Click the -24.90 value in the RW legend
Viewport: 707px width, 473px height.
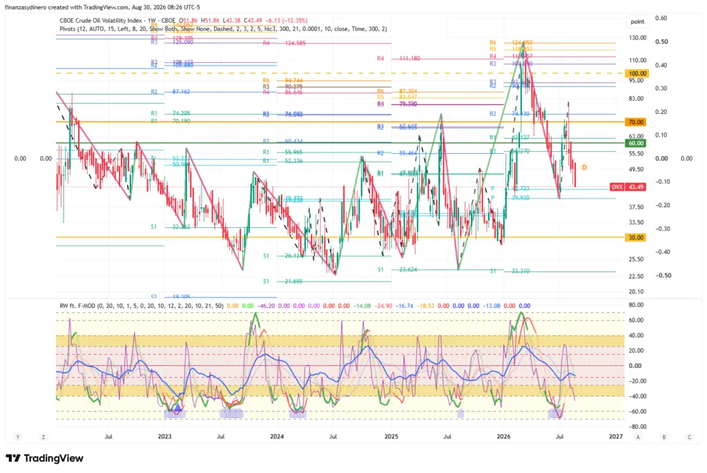coord(383,306)
